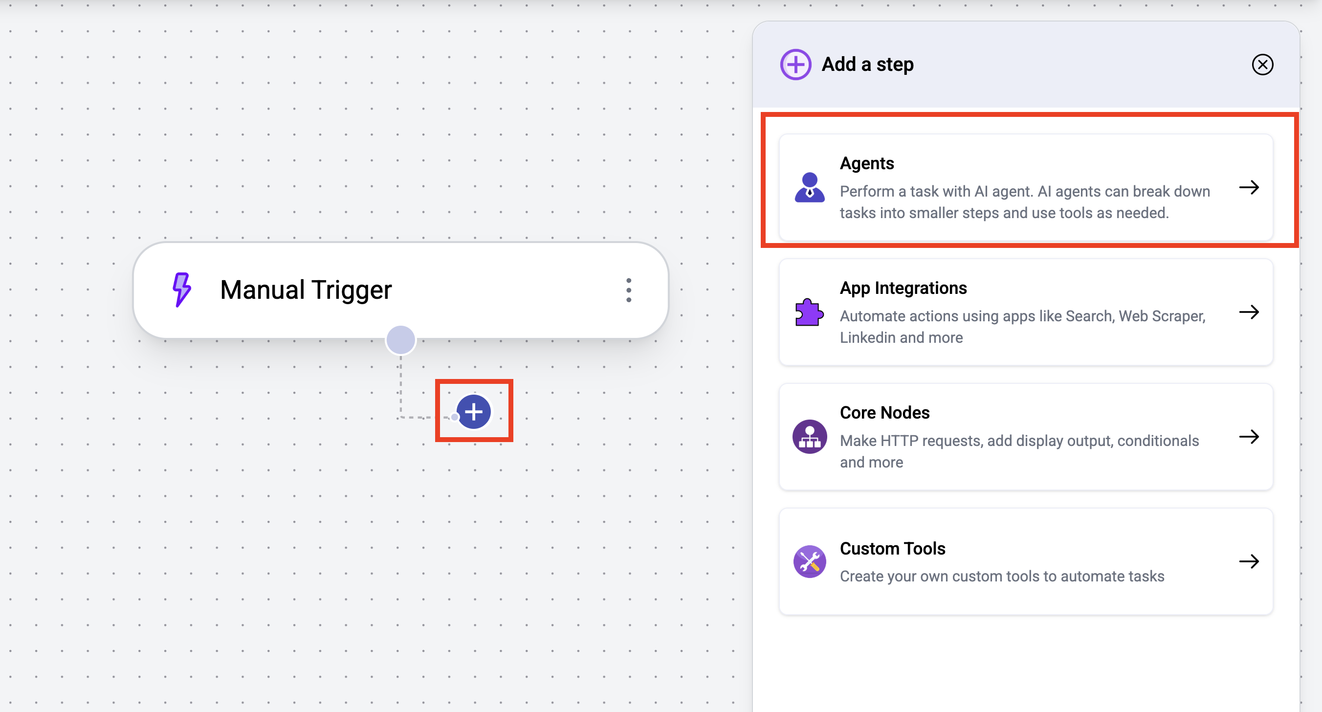Click the Custom Tools wrench icon
The image size is (1322, 712).
809,561
